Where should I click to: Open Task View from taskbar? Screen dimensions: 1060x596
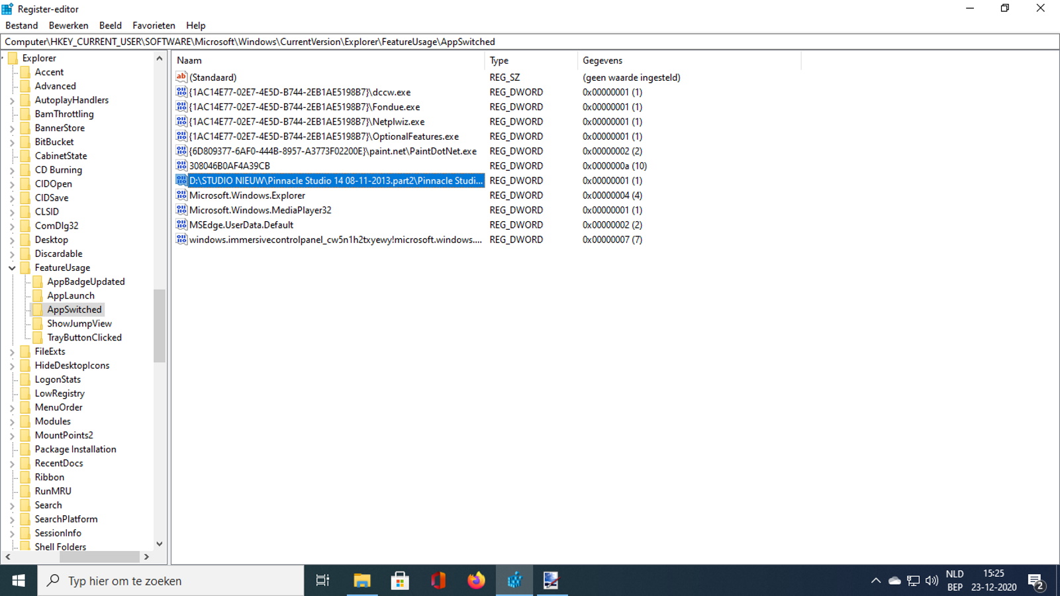(323, 581)
